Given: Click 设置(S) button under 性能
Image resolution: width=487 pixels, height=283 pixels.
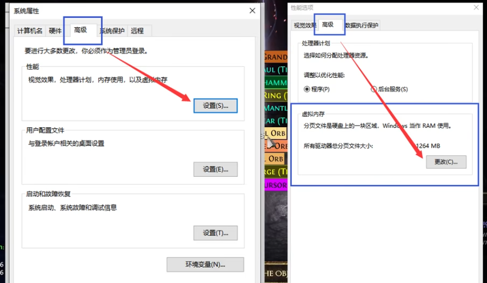Looking at the screenshot, I should [x=215, y=106].
